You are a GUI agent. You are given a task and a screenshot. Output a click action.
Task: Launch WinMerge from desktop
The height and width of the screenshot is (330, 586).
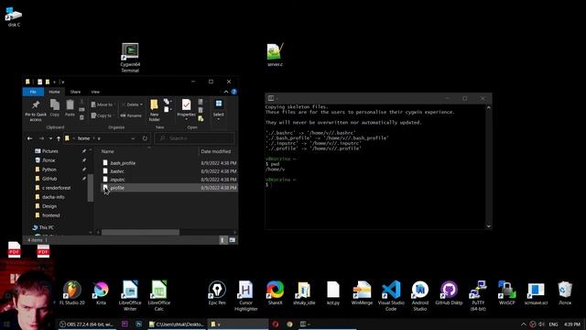pyautogui.click(x=362, y=293)
